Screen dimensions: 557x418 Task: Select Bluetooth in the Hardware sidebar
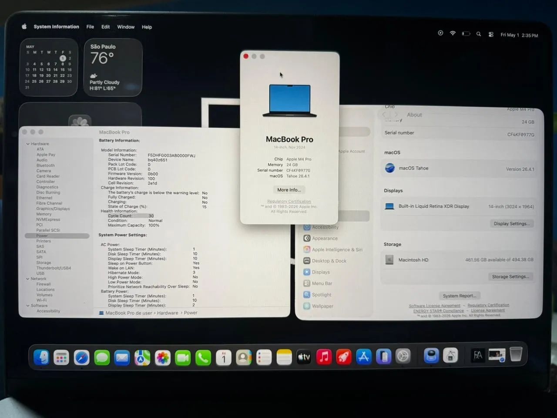click(x=46, y=165)
